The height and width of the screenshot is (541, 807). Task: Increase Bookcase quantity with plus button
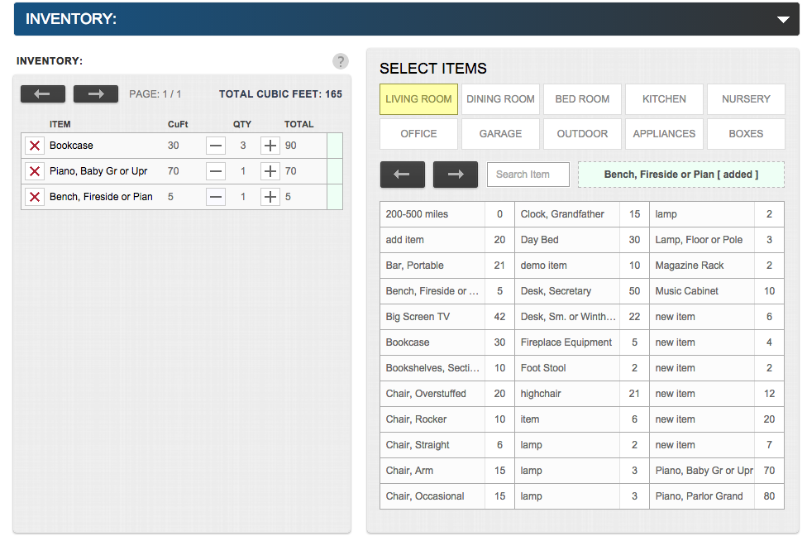point(270,146)
